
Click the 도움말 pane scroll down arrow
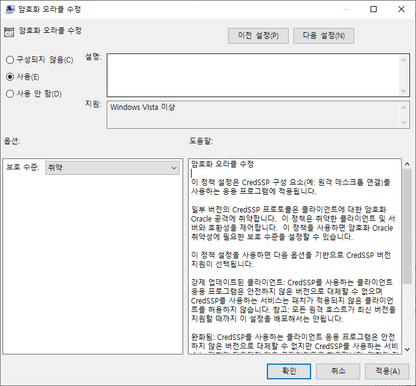tap(407, 350)
